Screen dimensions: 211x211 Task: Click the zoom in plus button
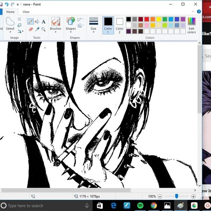pyautogui.click(x=193, y=196)
